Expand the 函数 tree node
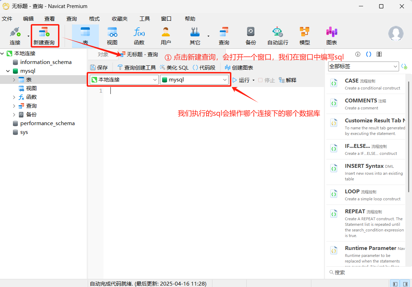This screenshot has width=412, height=287. (x=14, y=97)
